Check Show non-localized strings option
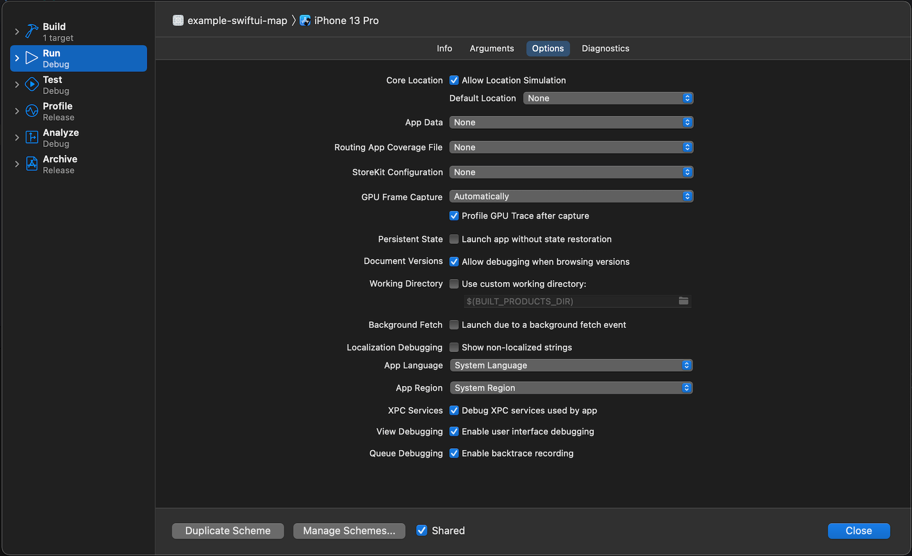Screen dimensions: 912x556 454,347
